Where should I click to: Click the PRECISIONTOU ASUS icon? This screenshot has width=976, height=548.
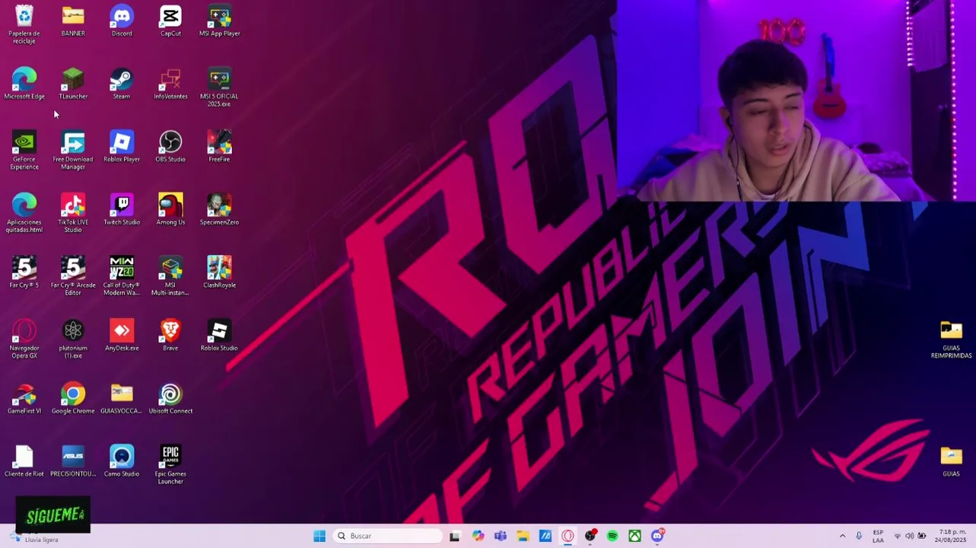coord(73,461)
